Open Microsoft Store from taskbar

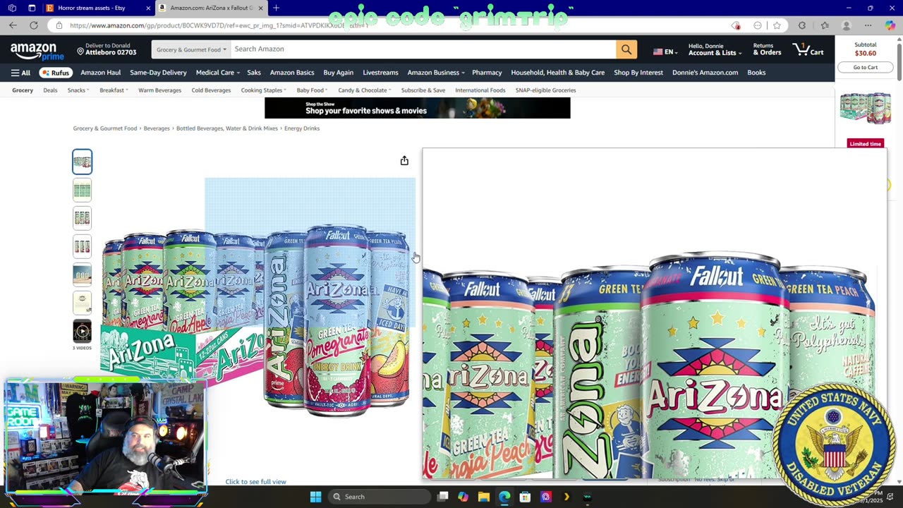[525, 497]
